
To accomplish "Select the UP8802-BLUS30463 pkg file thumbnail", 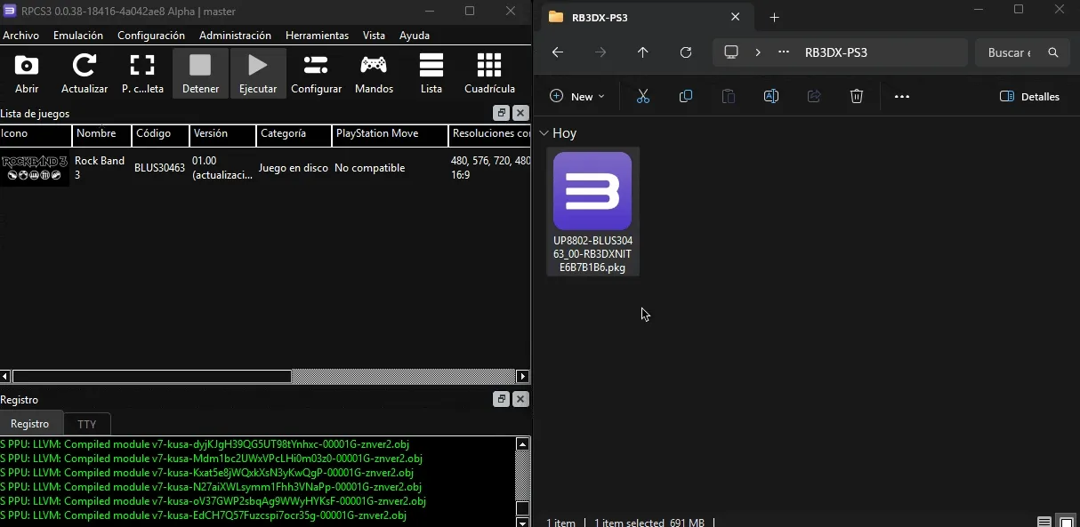I will click(592, 190).
